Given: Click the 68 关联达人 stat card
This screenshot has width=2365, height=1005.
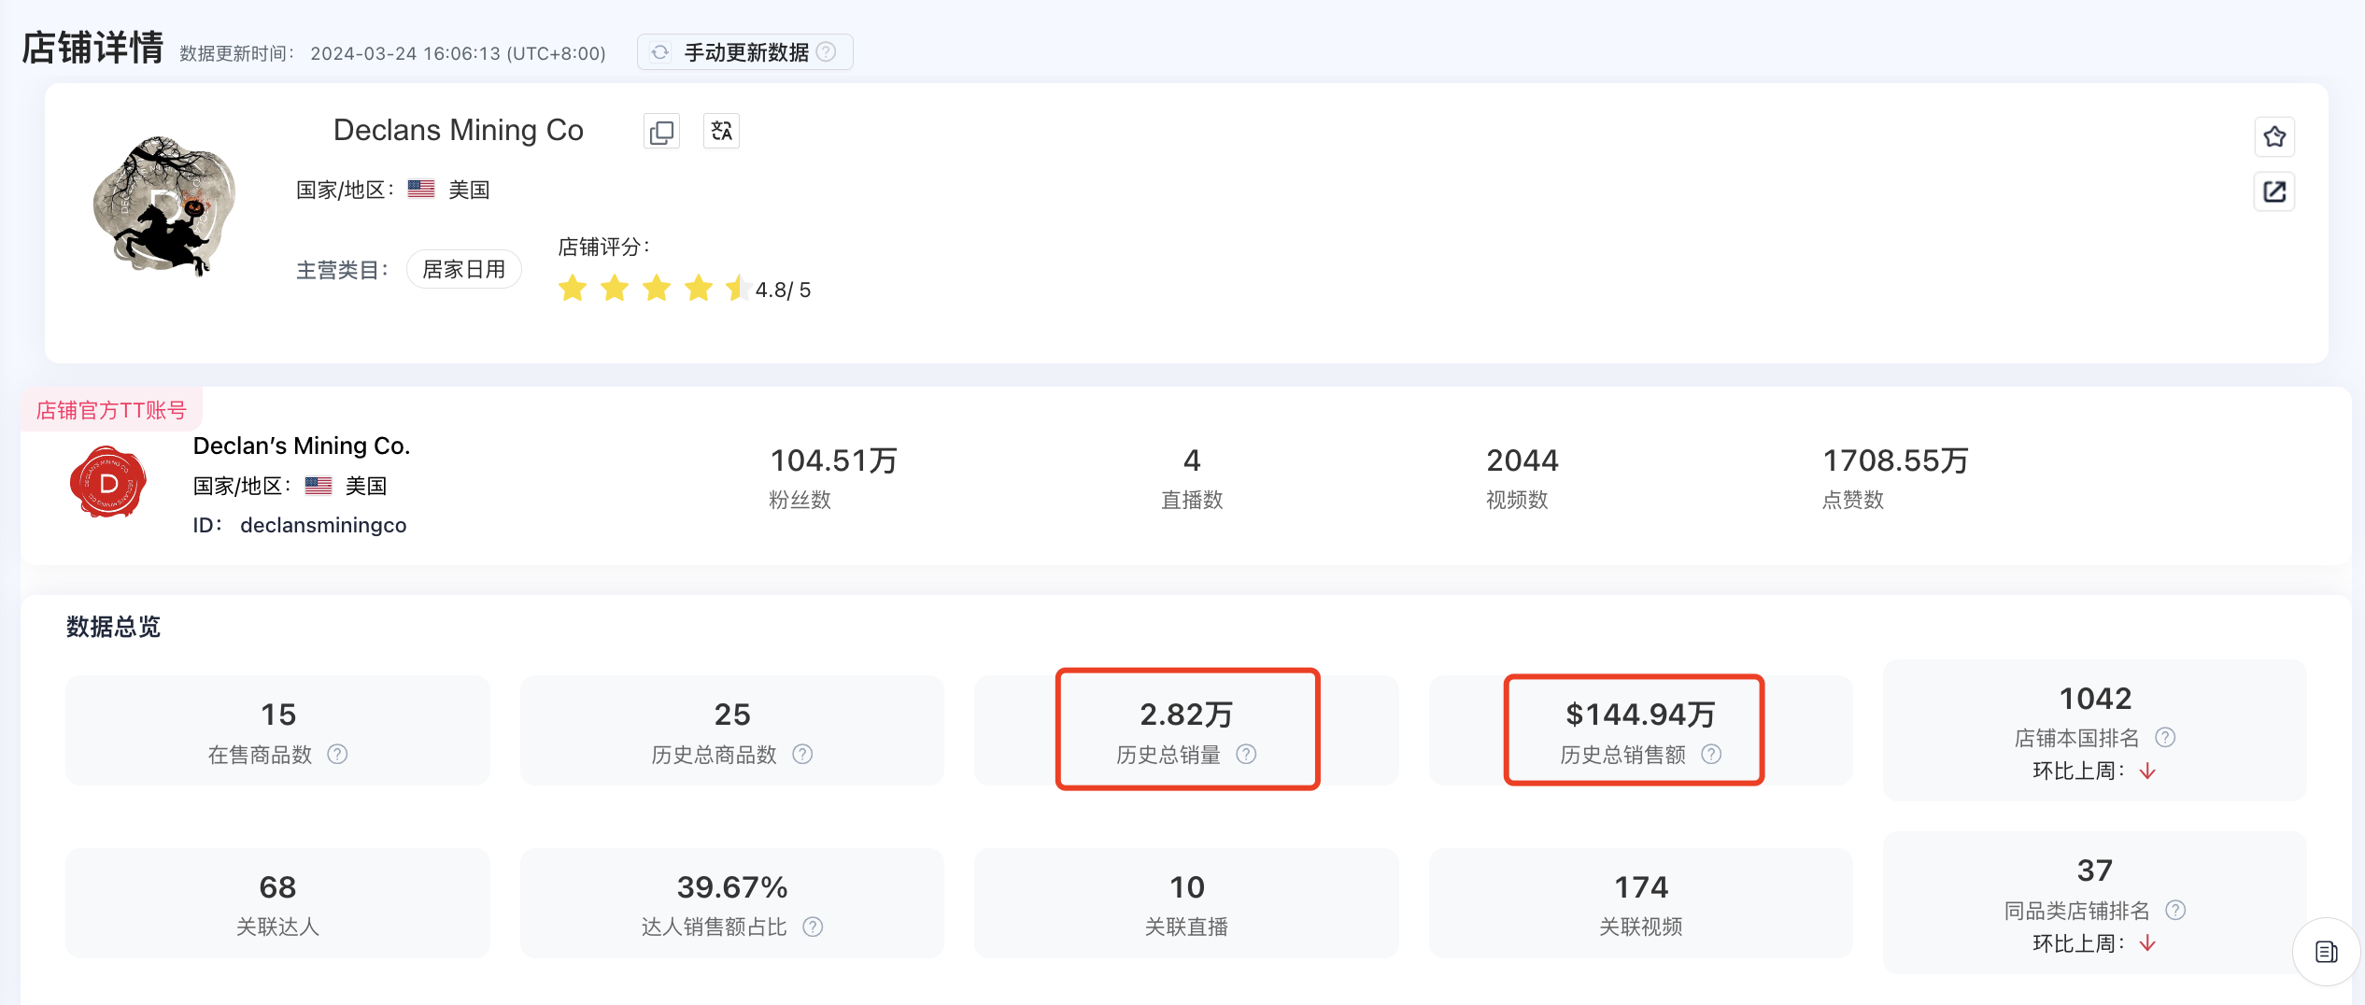Looking at the screenshot, I should coord(277,903).
